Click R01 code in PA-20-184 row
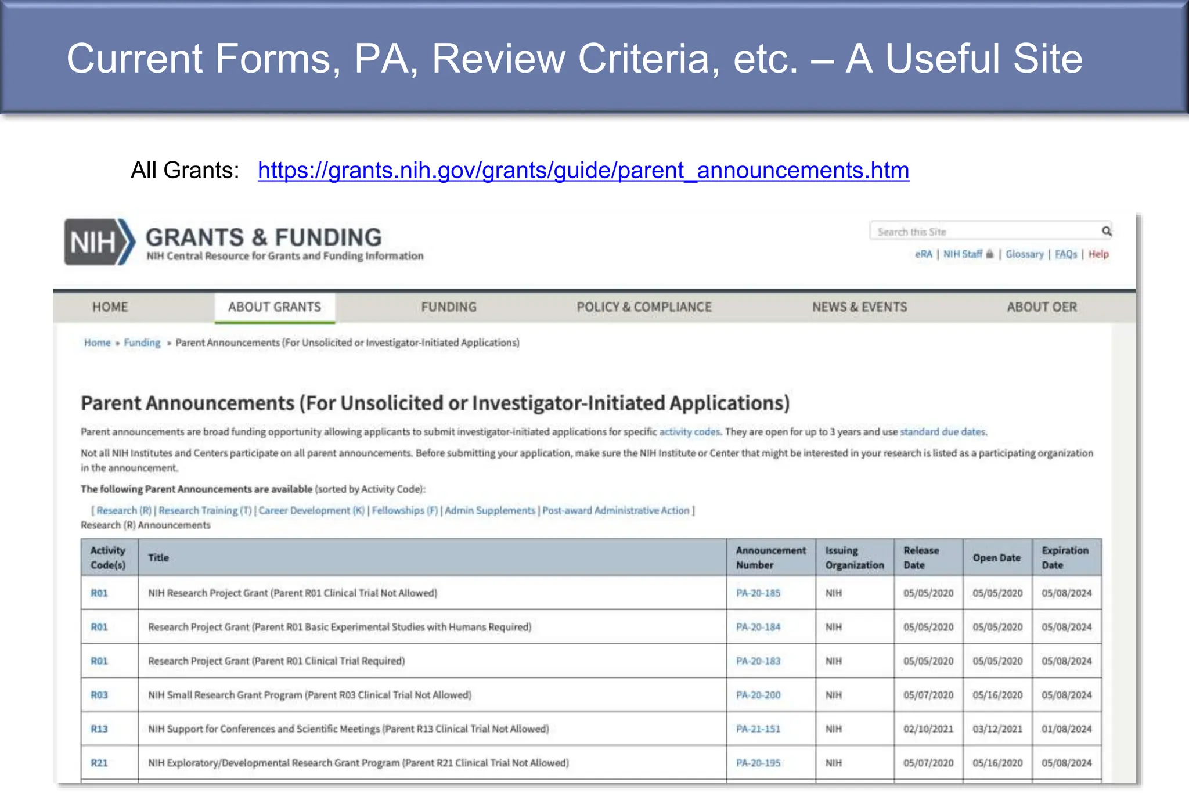Screen dimensions: 1189x793 tap(99, 627)
